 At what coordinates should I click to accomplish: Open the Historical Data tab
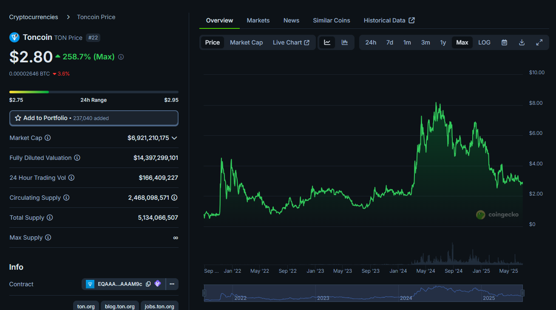click(389, 20)
